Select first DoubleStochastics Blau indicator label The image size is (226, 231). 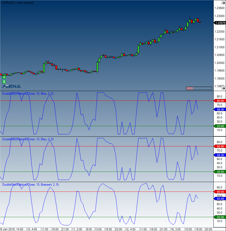point(28,94)
